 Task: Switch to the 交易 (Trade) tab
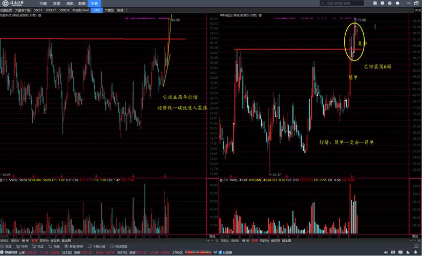tap(94, 3)
